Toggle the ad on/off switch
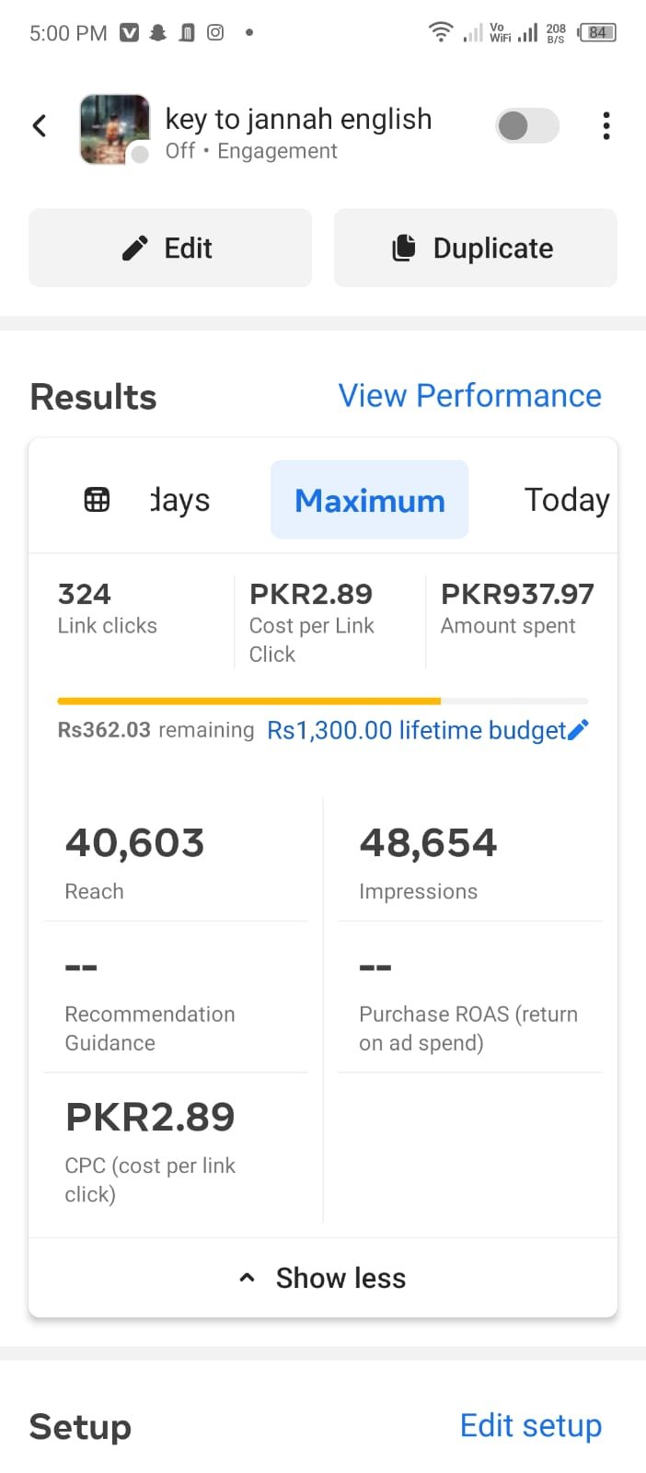Image resolution: width=646 pixels, height=1473 pixels. coord(527,126)
